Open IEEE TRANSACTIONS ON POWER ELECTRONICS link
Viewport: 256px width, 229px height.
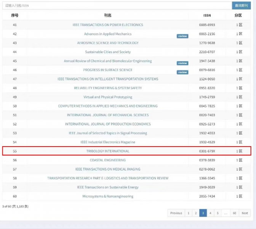pyautogui.click(x=108, y=25)
